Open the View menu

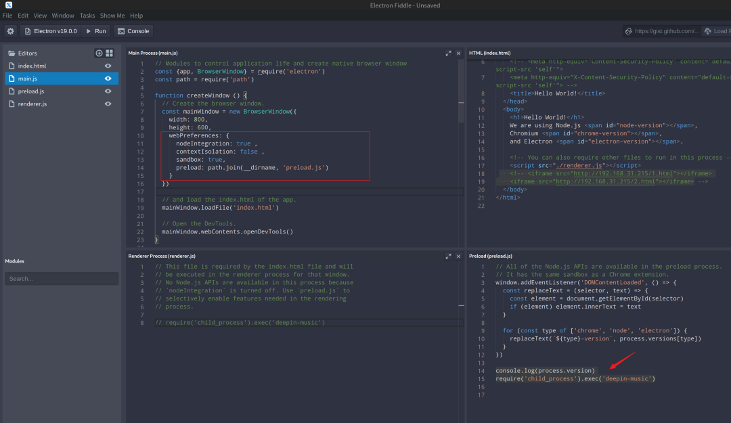(40, 16)
